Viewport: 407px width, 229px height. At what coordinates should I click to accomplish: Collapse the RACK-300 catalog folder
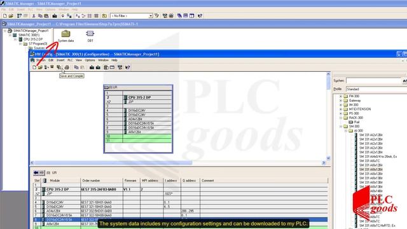(x=341, y=118)
